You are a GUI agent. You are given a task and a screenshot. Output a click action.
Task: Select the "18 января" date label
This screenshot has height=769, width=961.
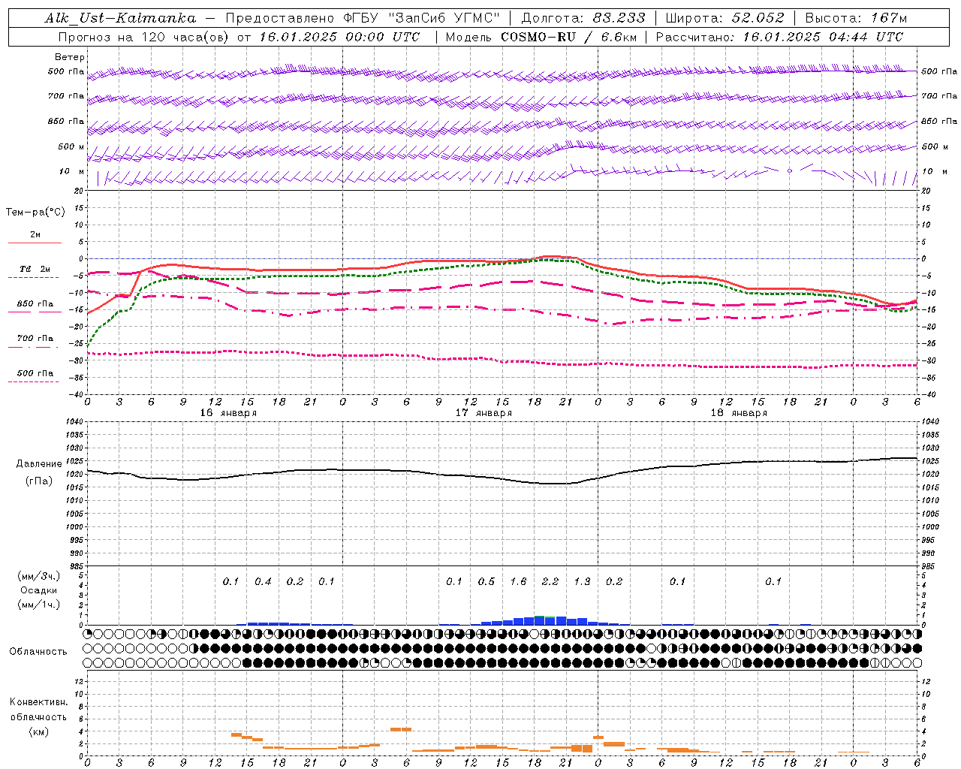pyautogui.click(x=739, y=413)
